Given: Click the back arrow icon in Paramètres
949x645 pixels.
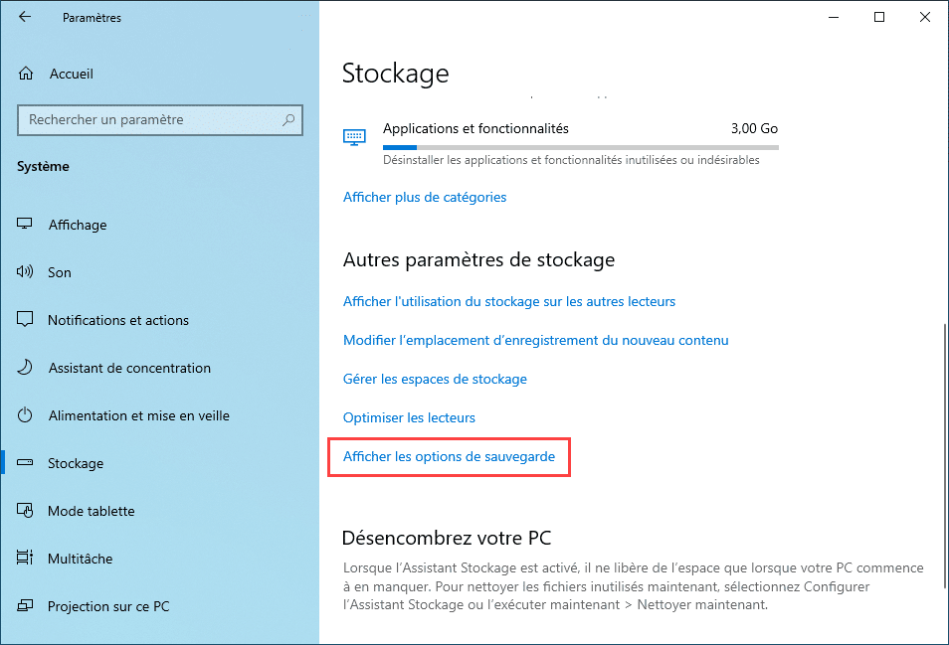Looking at the screenshot, I should 24,17.
